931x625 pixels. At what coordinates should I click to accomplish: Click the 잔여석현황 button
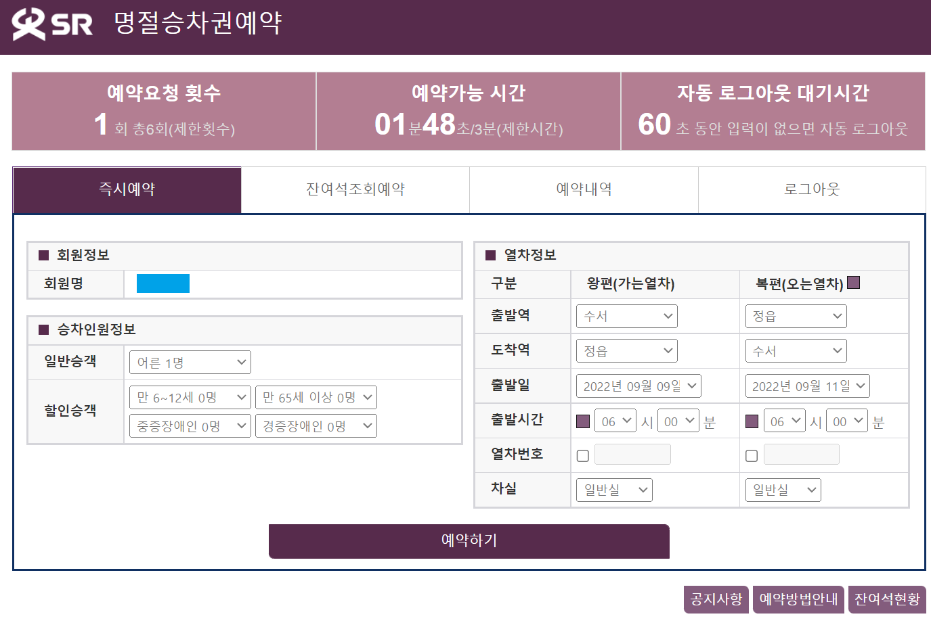(x=886, y=599)
